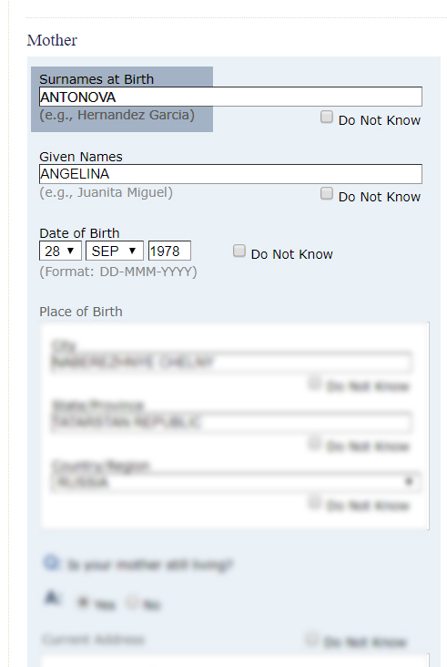Click the State/Province input field

[x=230, y=422]
